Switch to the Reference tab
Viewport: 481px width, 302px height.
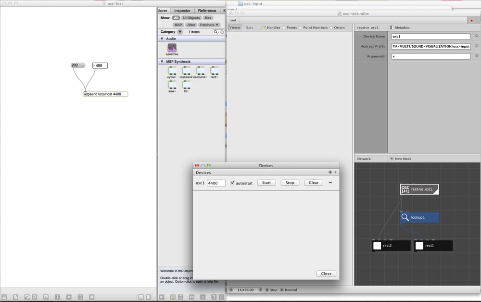click(207, 11)
